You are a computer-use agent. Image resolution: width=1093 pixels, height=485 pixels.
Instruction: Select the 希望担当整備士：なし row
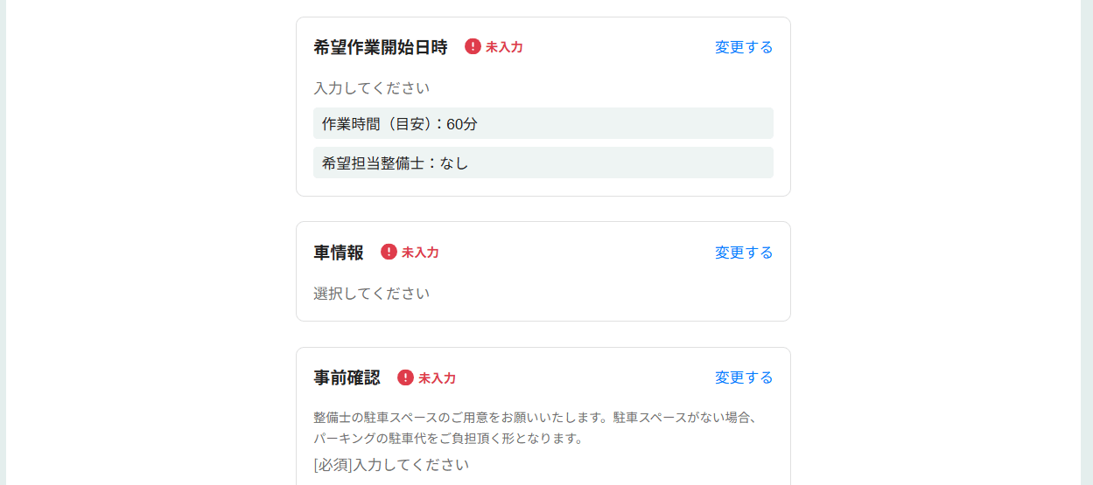tap(543, 163)
